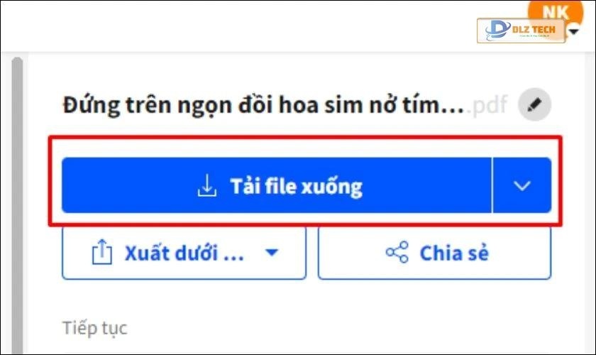Click the left vertical scrollbar

pos(18,206)
